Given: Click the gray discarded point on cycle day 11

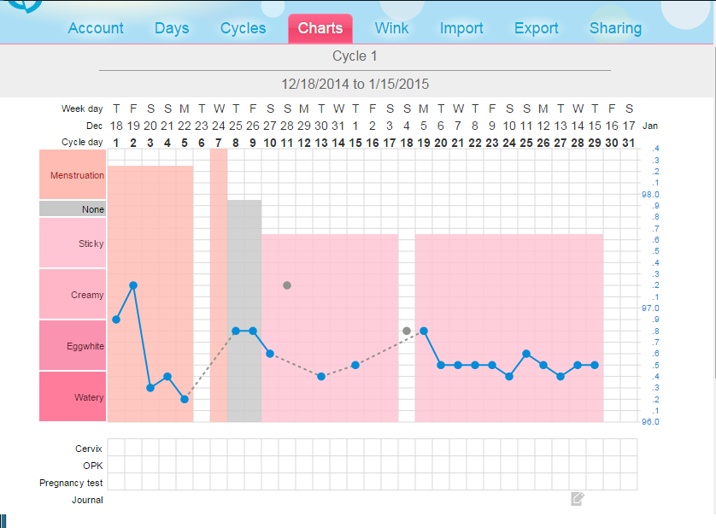Looking at the screenshot, I should click(287, 285).
